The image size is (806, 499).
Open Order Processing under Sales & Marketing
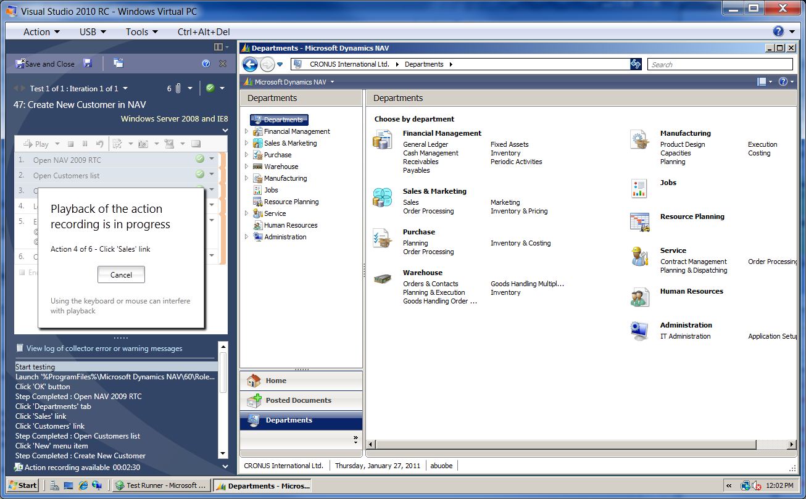[428, 211]
